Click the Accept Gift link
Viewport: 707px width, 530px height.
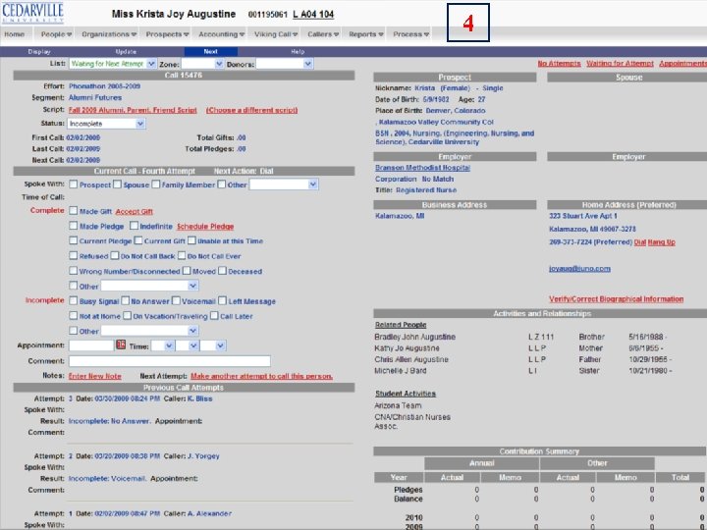click(134, 211)
